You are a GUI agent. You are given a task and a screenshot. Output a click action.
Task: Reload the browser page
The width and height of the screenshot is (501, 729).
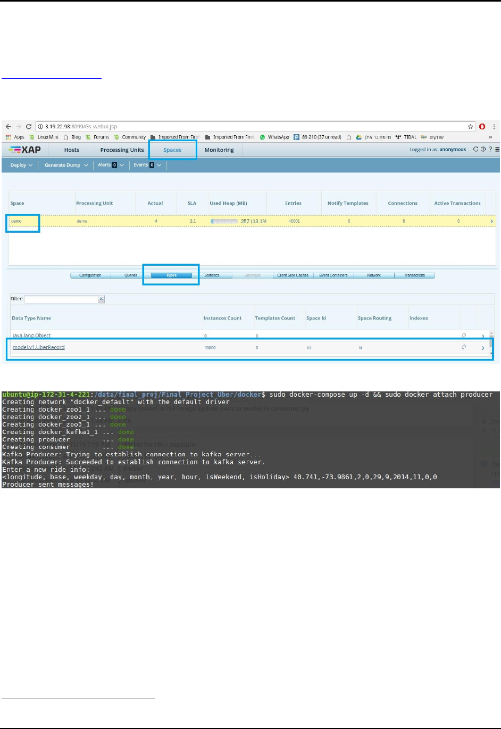(29, 127)
